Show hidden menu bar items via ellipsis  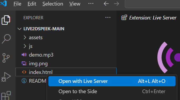pyautogui.click(x=91, y=4)
